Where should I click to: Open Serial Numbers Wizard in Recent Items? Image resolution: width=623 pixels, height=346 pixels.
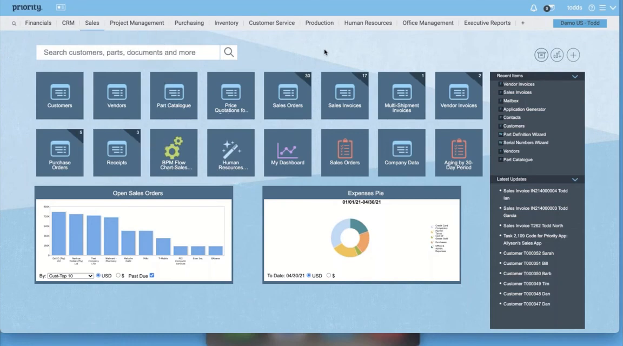(x=525, y=143)
